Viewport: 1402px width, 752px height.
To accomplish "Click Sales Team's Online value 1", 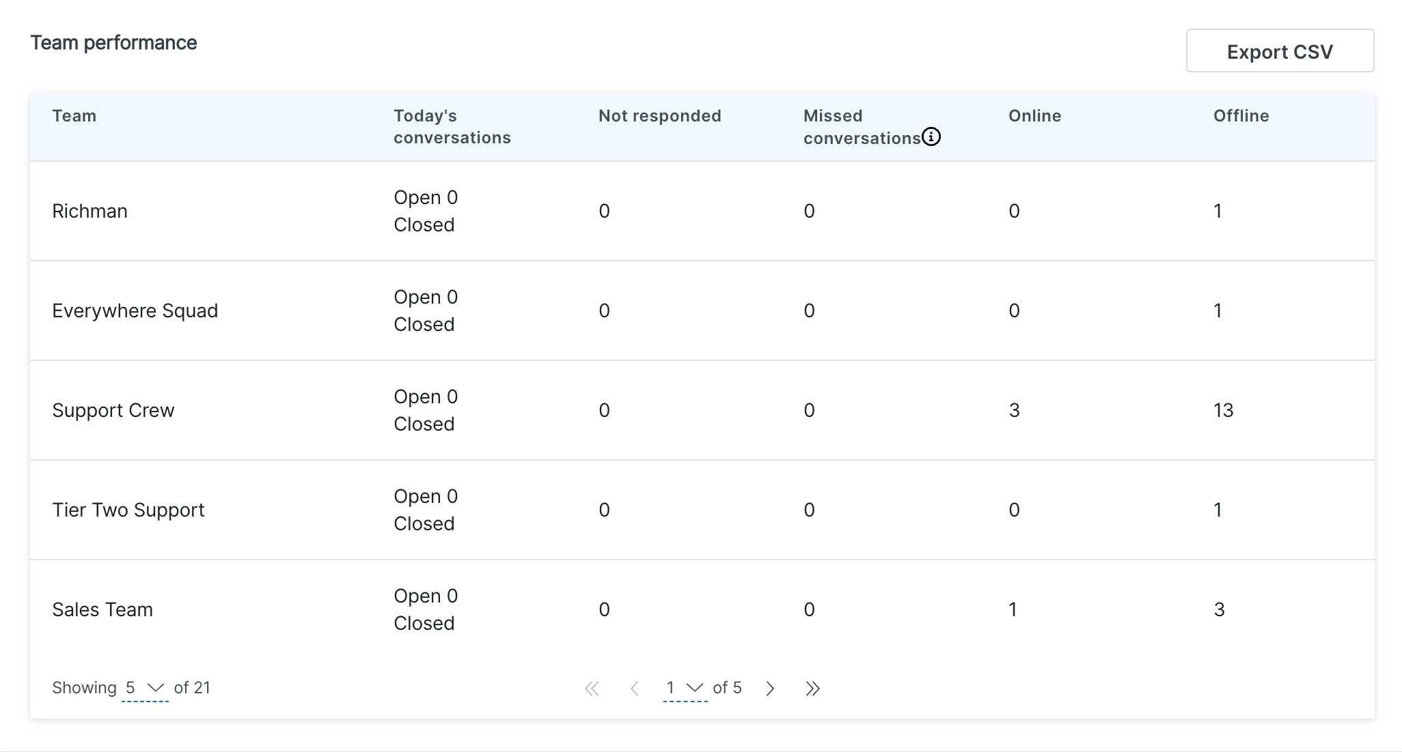I will click(1013, 610).
